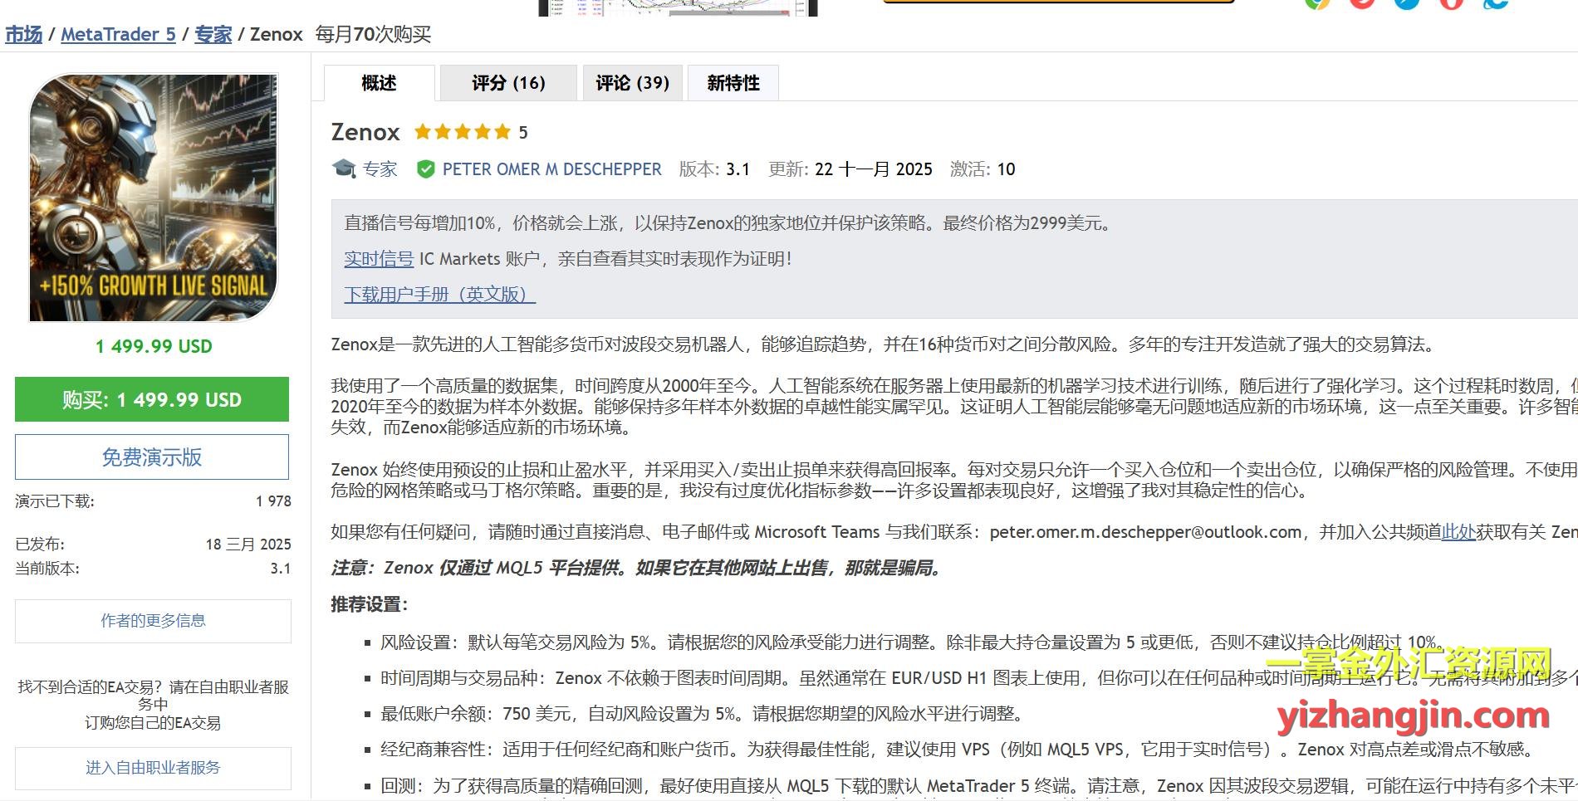Open the 评论 (39) tab
The height and width of the screenshot is (801, 1578).
(632, 83)
